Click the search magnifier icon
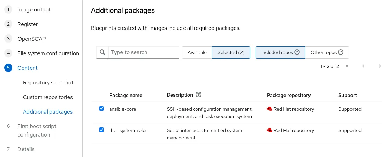Viewport: 382px width, 157px height. pyautogui.click(x=102, y=52)
